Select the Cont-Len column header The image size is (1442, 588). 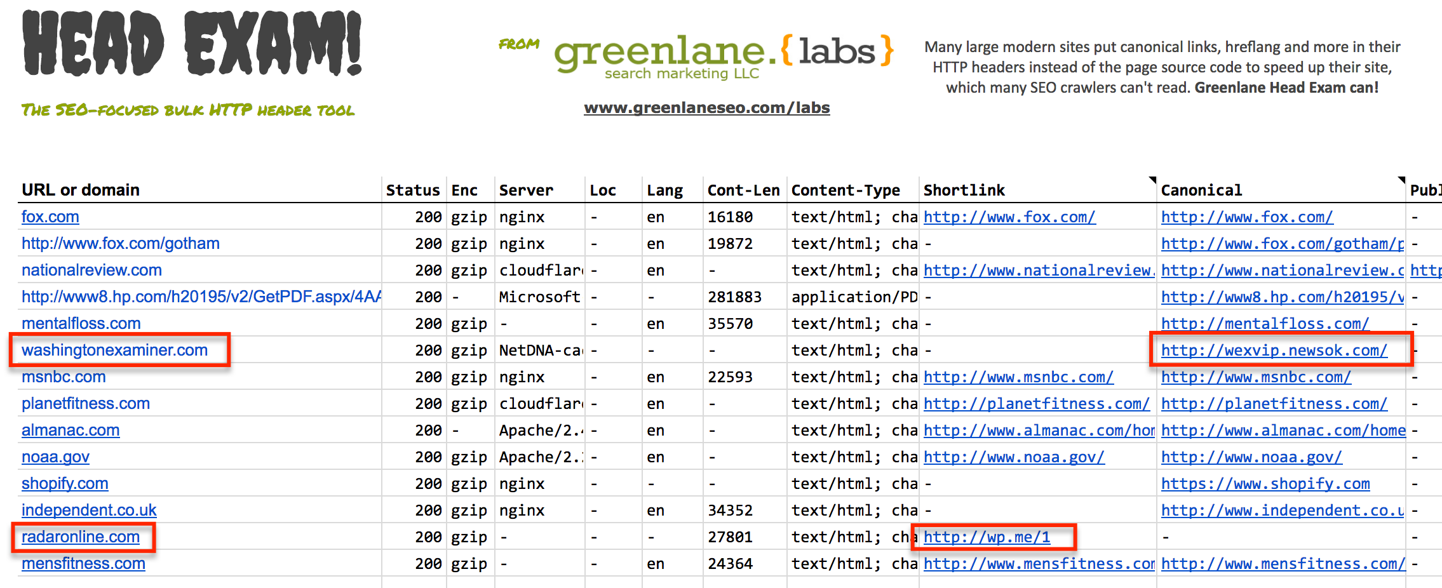click(743, 190)
